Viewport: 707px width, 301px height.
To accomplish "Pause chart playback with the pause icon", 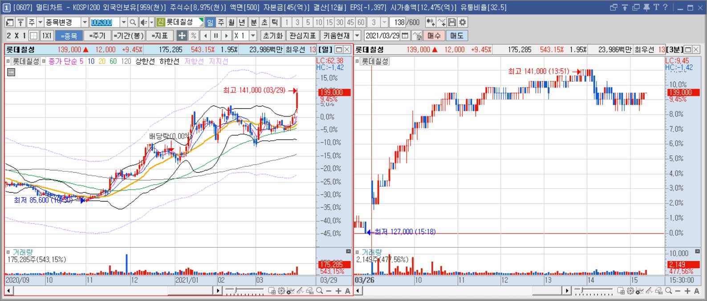I will click(x=216, y=36).
